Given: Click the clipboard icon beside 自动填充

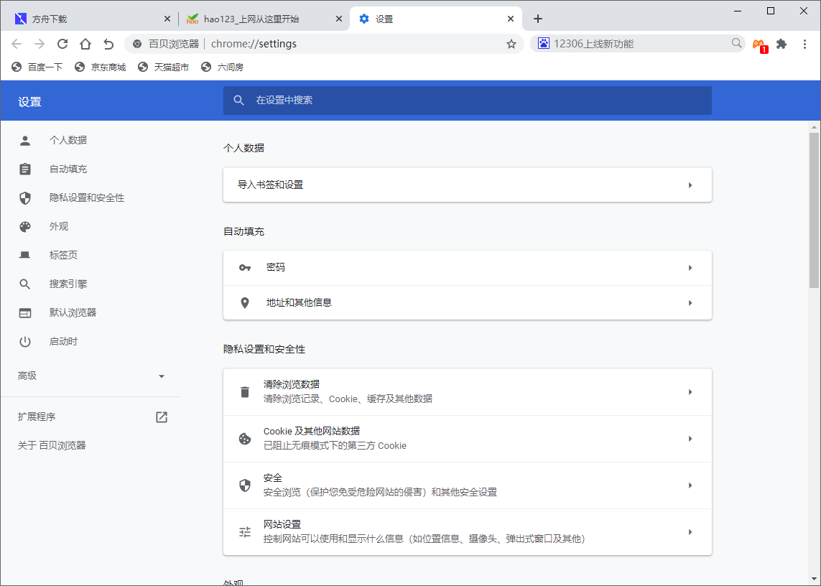Looking at the screenshot, I should [x=25, y=169].
